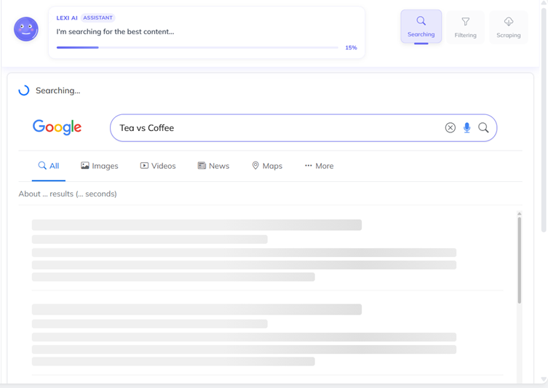Screen dimensions: 548x388
Task: Click the magnifier search submit icon
Action: [x=483, y=128]
